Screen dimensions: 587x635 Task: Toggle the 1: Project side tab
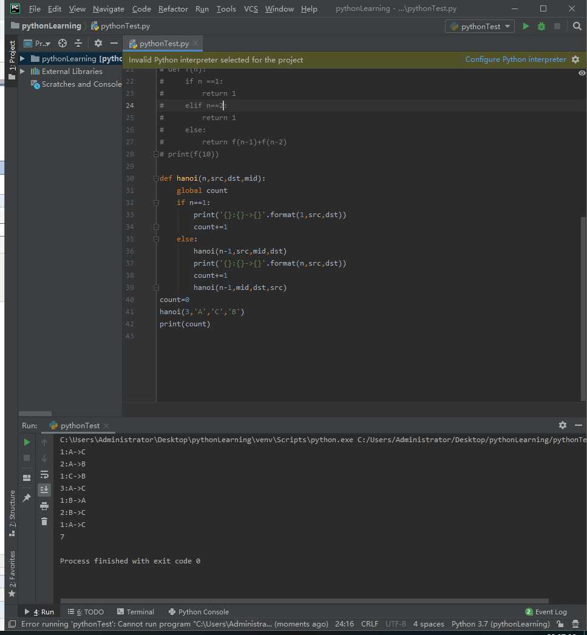[12, 60]
